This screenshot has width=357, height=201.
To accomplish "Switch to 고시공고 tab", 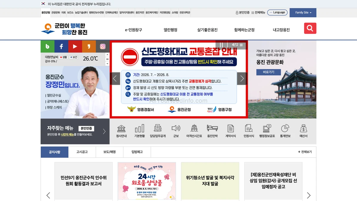I will point(82,152).
